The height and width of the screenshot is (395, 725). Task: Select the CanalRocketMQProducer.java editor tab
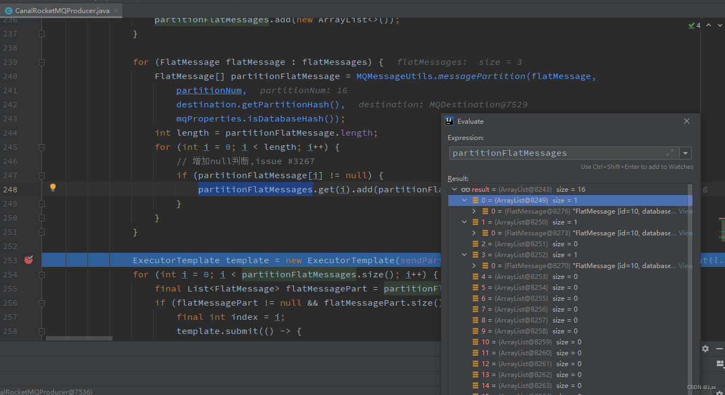pyautogui.click(x=61, y=10)
